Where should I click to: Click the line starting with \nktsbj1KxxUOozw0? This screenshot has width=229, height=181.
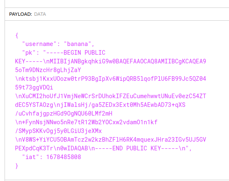coord(111,79)
